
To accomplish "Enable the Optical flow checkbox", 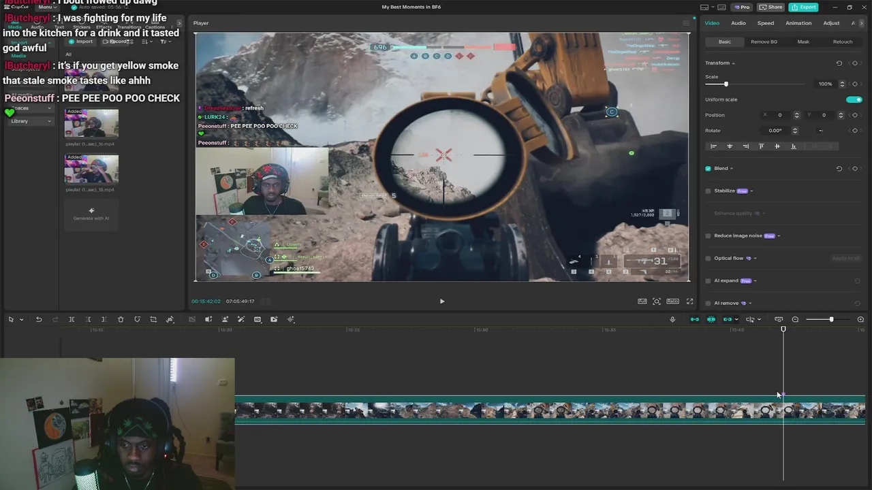I will (708, 259).
